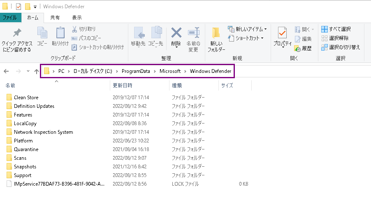Expand the chevron after ProgramData in breadcrumb

tap(155, 71)
